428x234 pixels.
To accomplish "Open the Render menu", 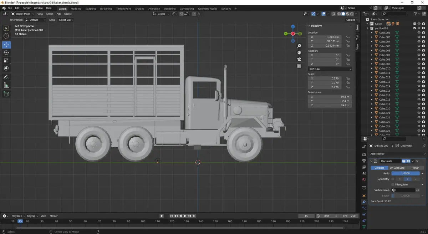I will tap(27, 8).
